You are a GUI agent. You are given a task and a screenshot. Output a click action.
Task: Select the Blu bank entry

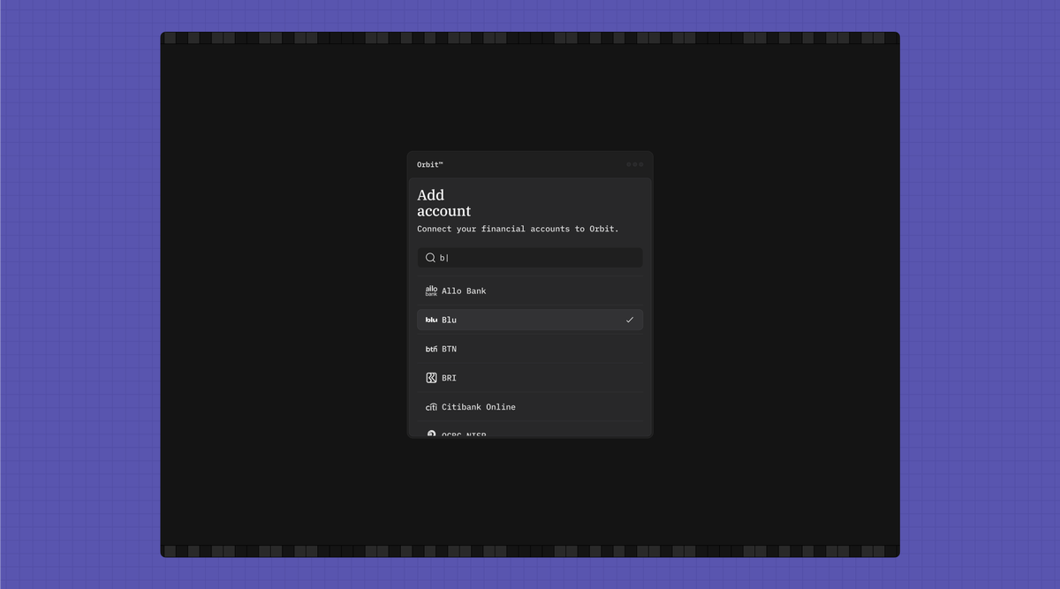[530, 320]
